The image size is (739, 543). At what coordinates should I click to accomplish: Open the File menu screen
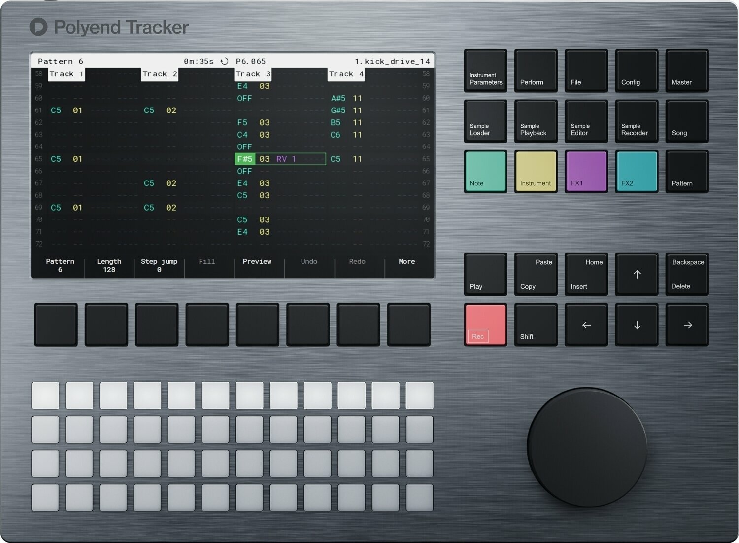click(586, 71)
